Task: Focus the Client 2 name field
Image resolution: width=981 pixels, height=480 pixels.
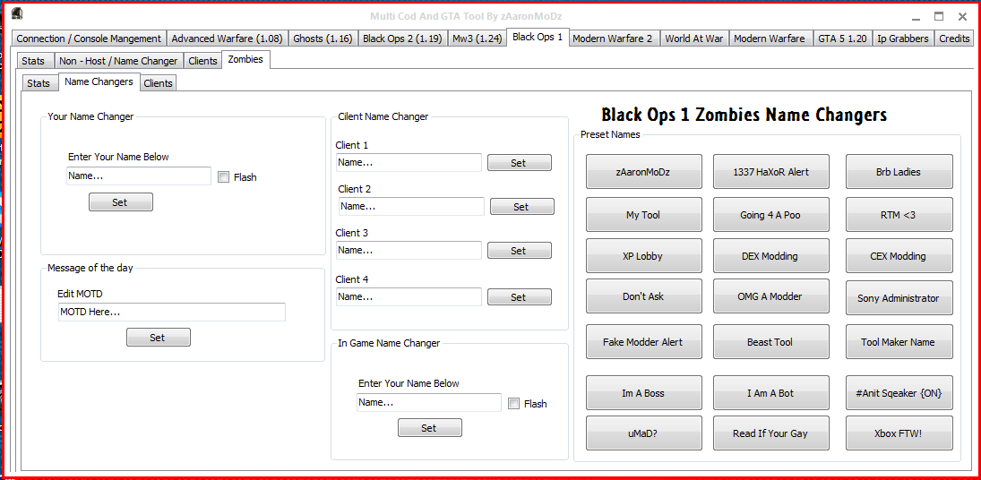Action: 411,206
